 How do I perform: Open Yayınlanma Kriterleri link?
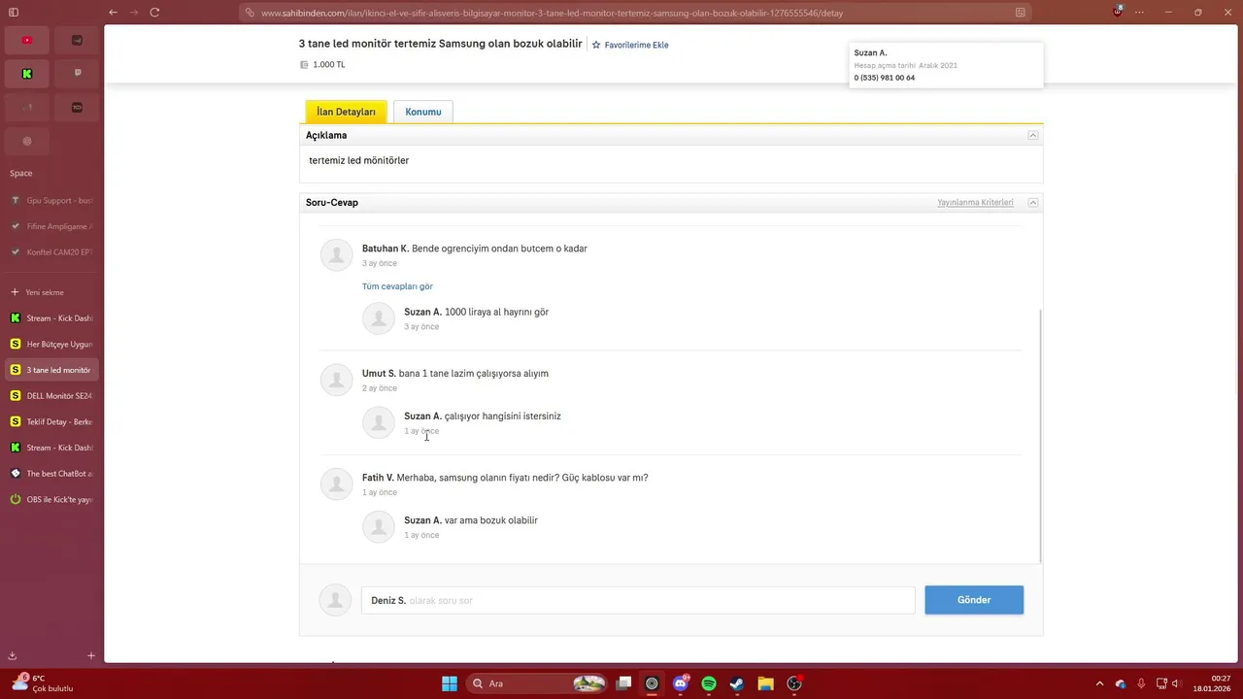[x=975, y=203]
